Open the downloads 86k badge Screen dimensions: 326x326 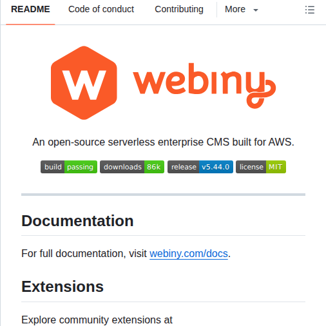[x=132, y=167]
